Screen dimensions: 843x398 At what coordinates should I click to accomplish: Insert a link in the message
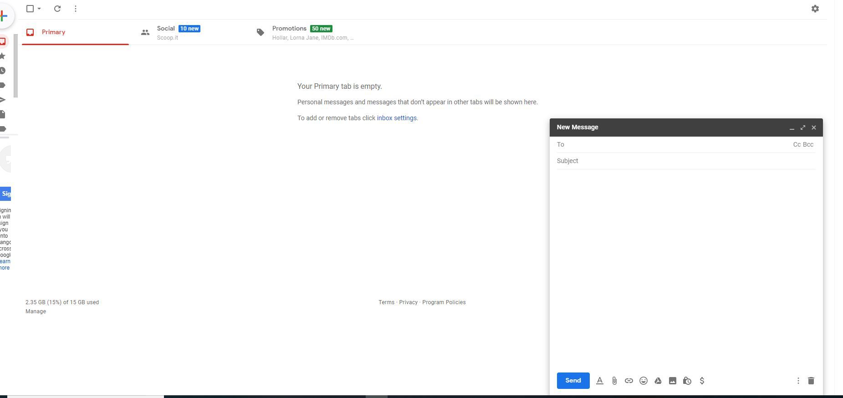click(x=629, y=381)
